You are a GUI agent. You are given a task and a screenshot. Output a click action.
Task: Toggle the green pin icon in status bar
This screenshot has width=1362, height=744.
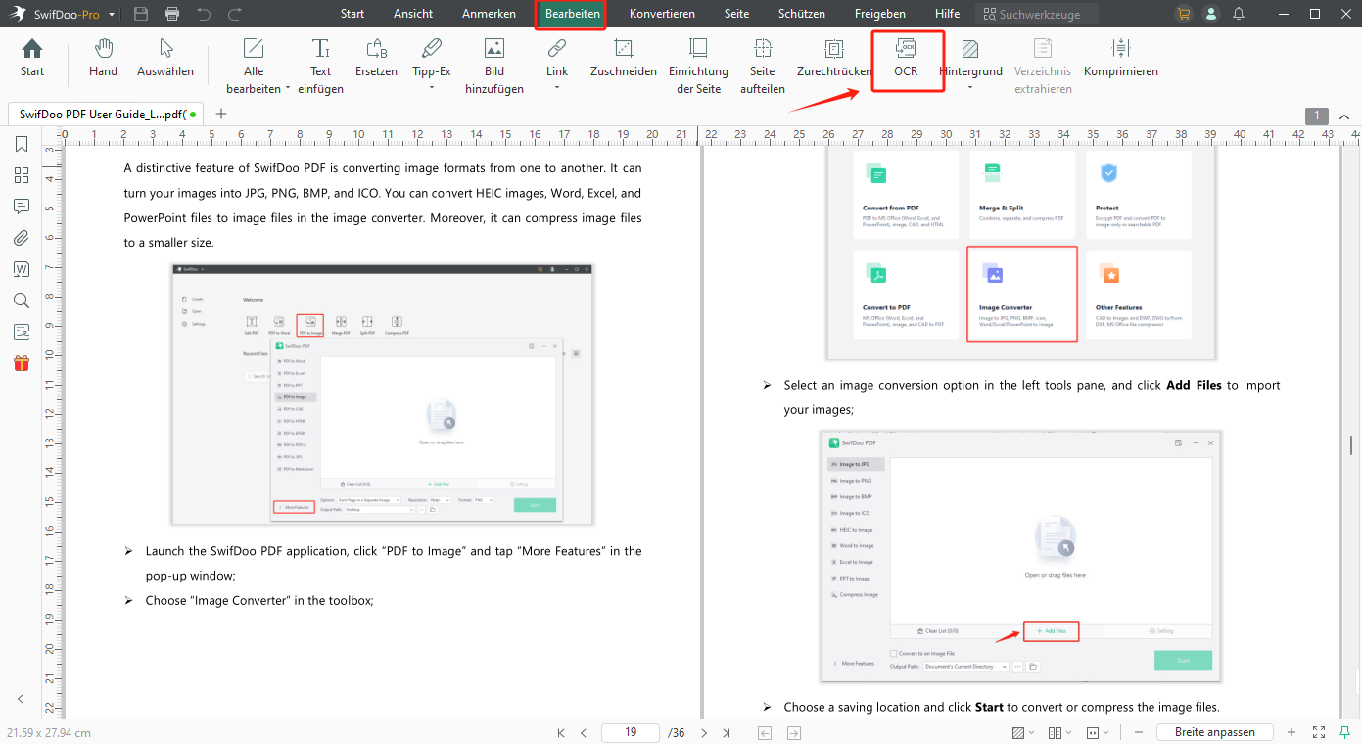tap(1344, 732)
